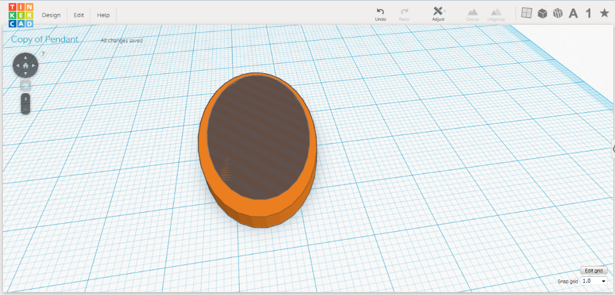Click the Copy of Pendant title
The image size is (615, 295).
tap(44, 39)
